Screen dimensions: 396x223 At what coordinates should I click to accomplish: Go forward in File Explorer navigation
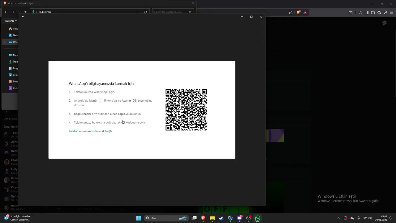tap(13, 12)
